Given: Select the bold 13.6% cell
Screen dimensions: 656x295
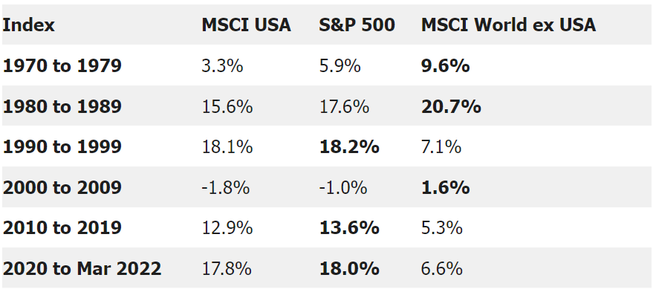Looking at the screenshot, I should coord(349,228).
